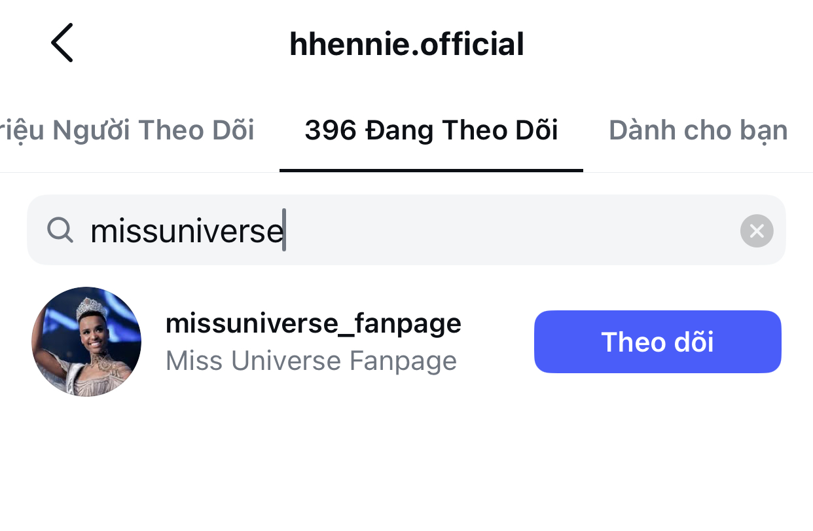Go back using the left arrow icon
This screenshot has width=813, height=531.
pos(62,43)
